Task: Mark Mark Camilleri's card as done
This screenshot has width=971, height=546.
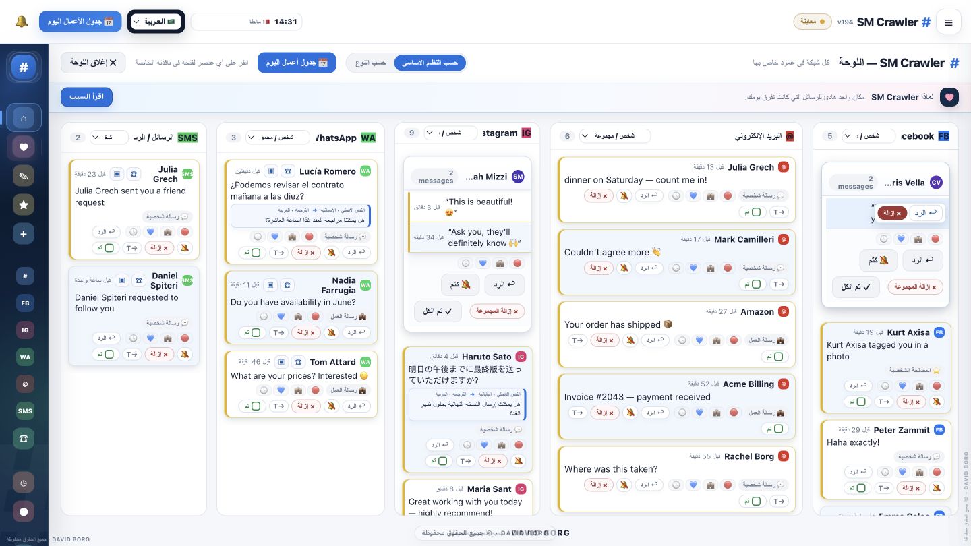Action: pos(752,284)
